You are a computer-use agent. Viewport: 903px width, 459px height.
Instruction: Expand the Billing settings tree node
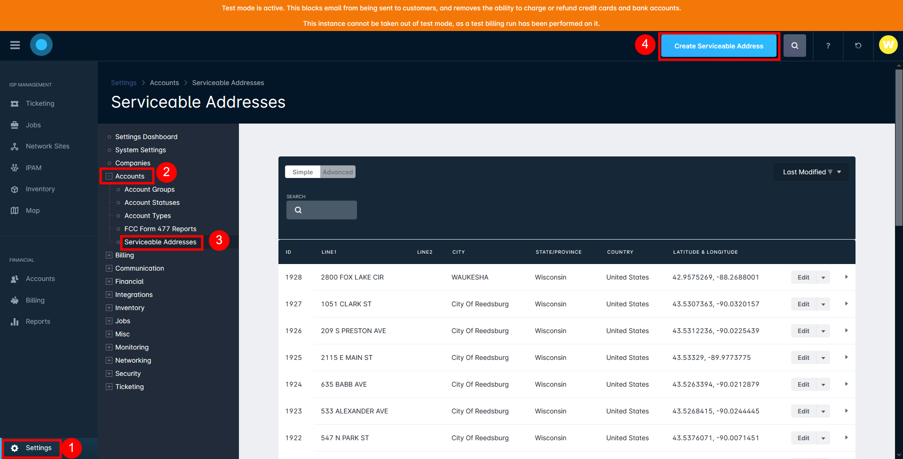click(x=109, y=255)
